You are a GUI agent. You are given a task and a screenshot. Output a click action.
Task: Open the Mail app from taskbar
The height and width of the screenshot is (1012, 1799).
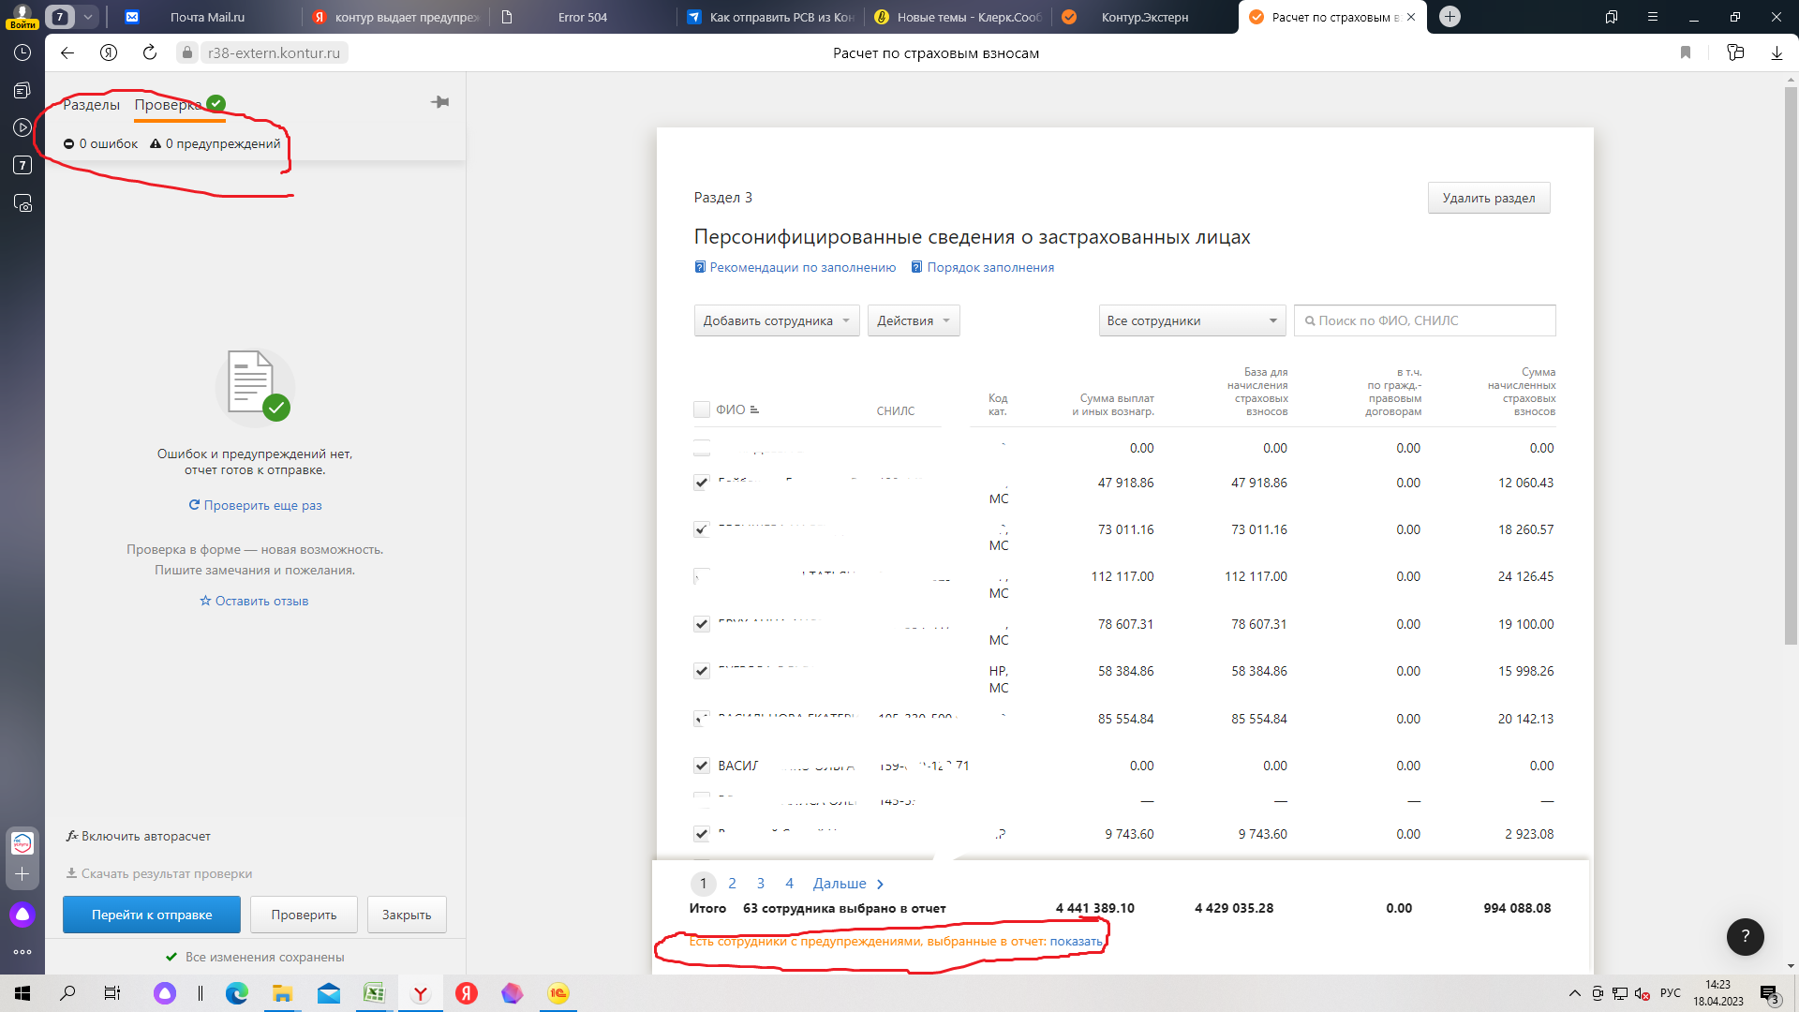(328, 993)
